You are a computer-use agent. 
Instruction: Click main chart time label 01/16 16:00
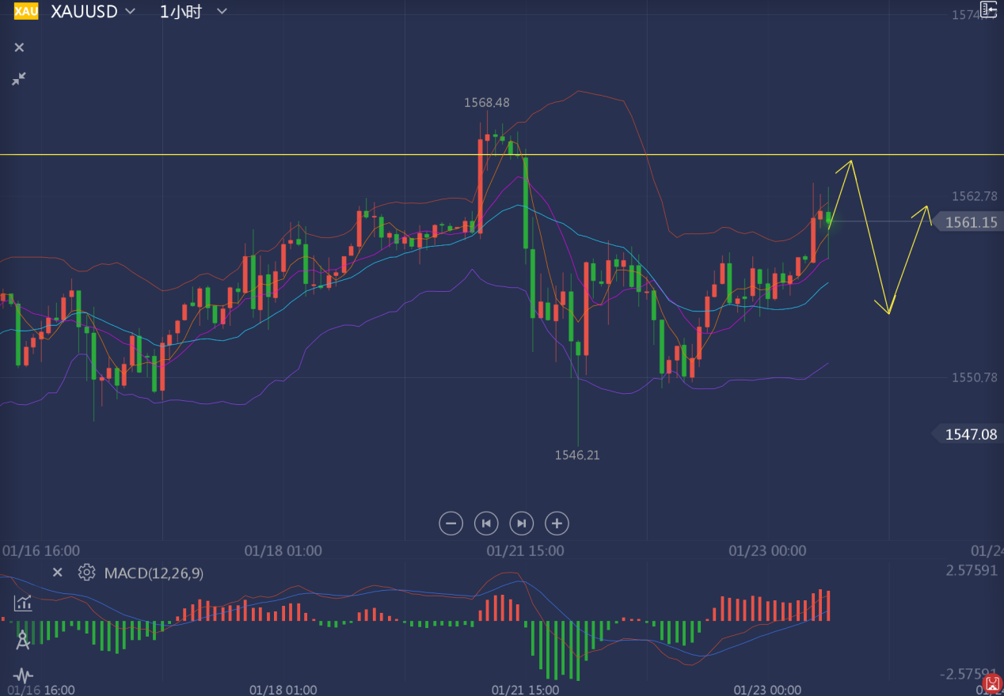[x=40, y=550]
